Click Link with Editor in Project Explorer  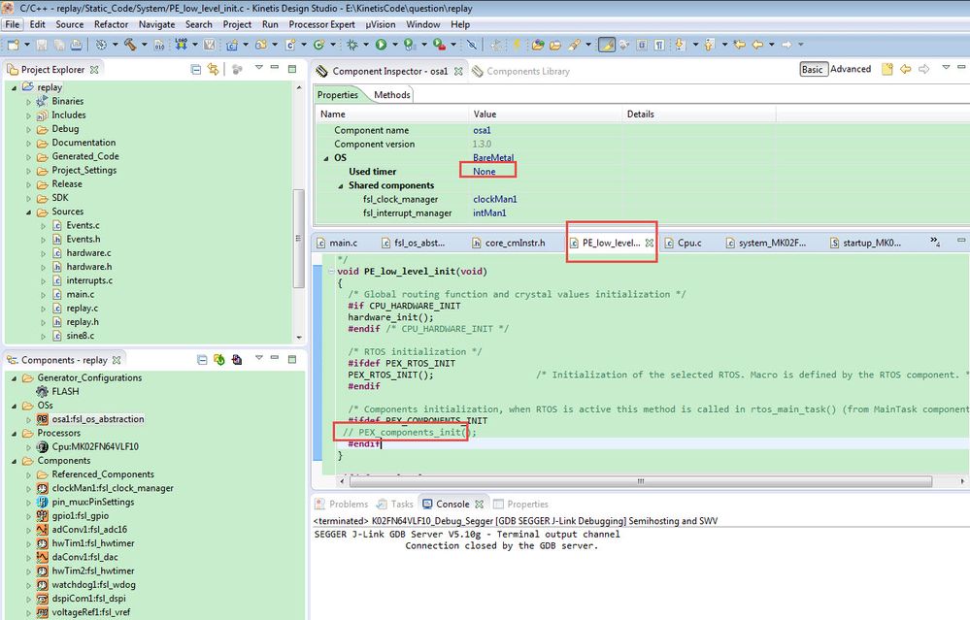pos(213,69)
